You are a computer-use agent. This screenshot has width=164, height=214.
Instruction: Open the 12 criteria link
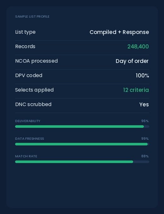coord(136,90)
